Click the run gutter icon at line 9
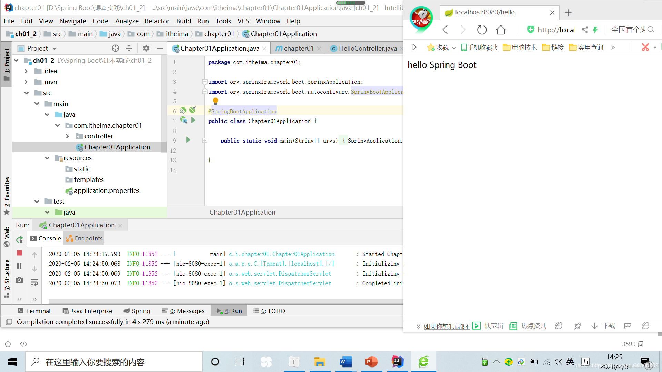 (x=188, y=140)
